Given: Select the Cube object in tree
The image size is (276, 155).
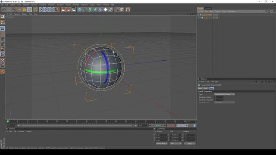Looking at the screenshot, I should (206, 18).
